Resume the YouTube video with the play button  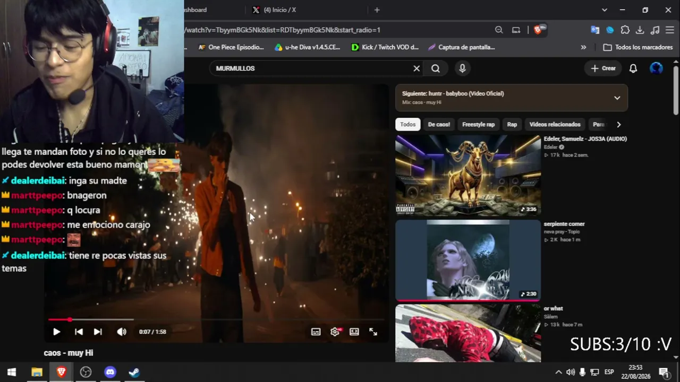coord(56,332)
